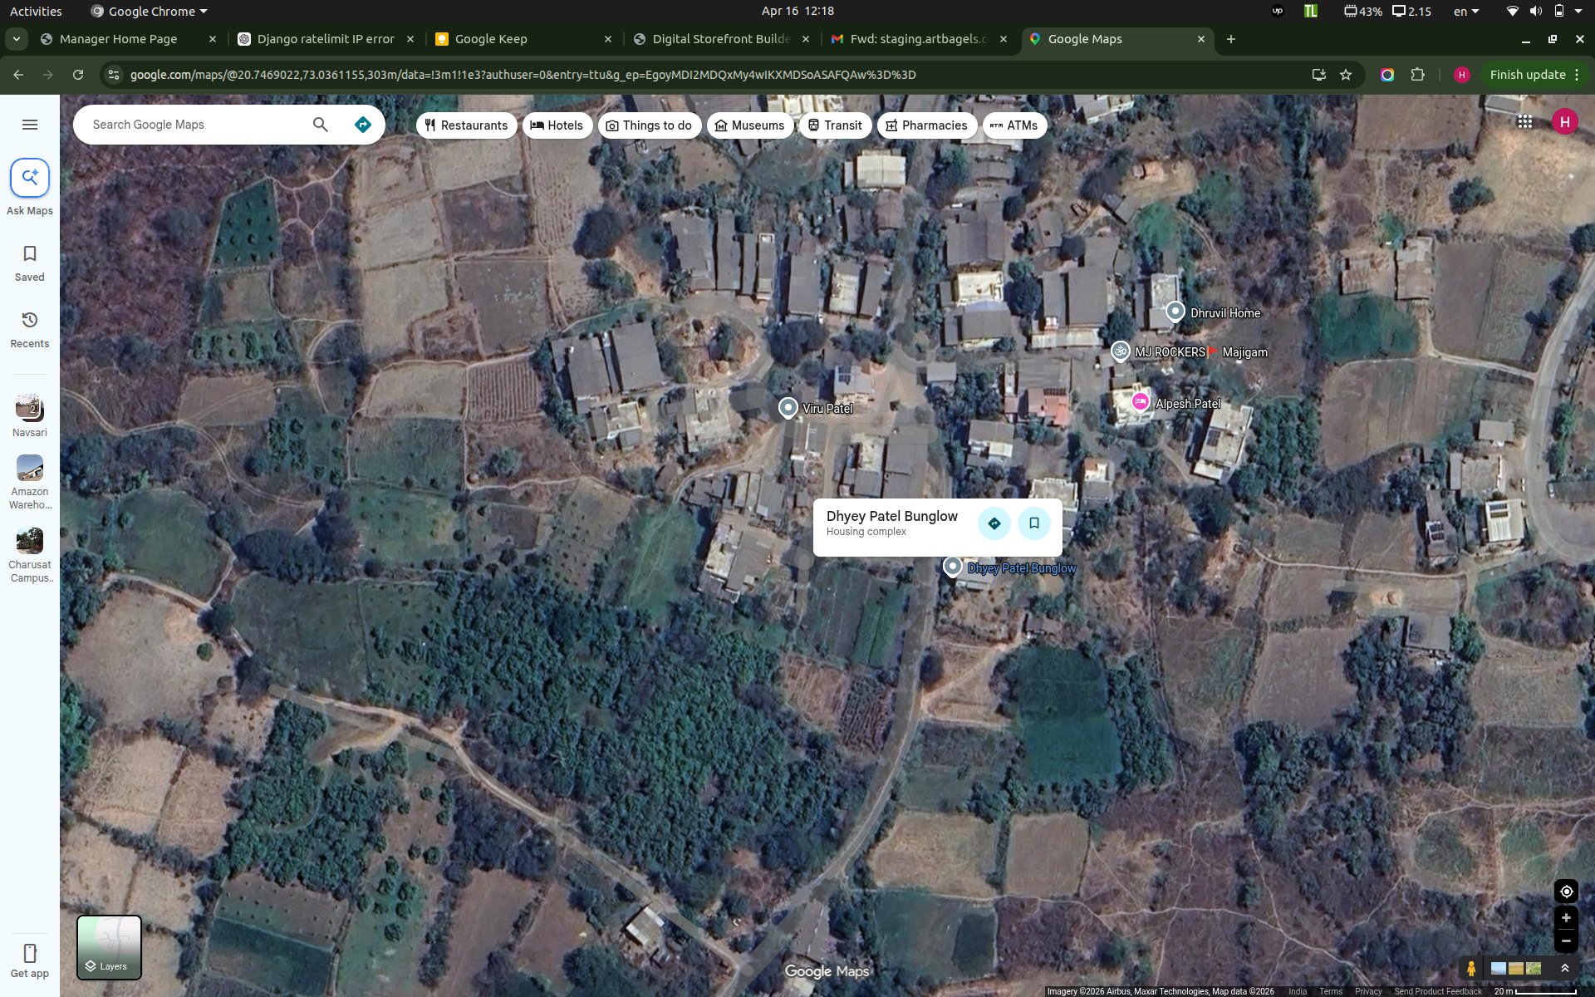Toggle bookmark star for this page

(x=1346, y=75)
